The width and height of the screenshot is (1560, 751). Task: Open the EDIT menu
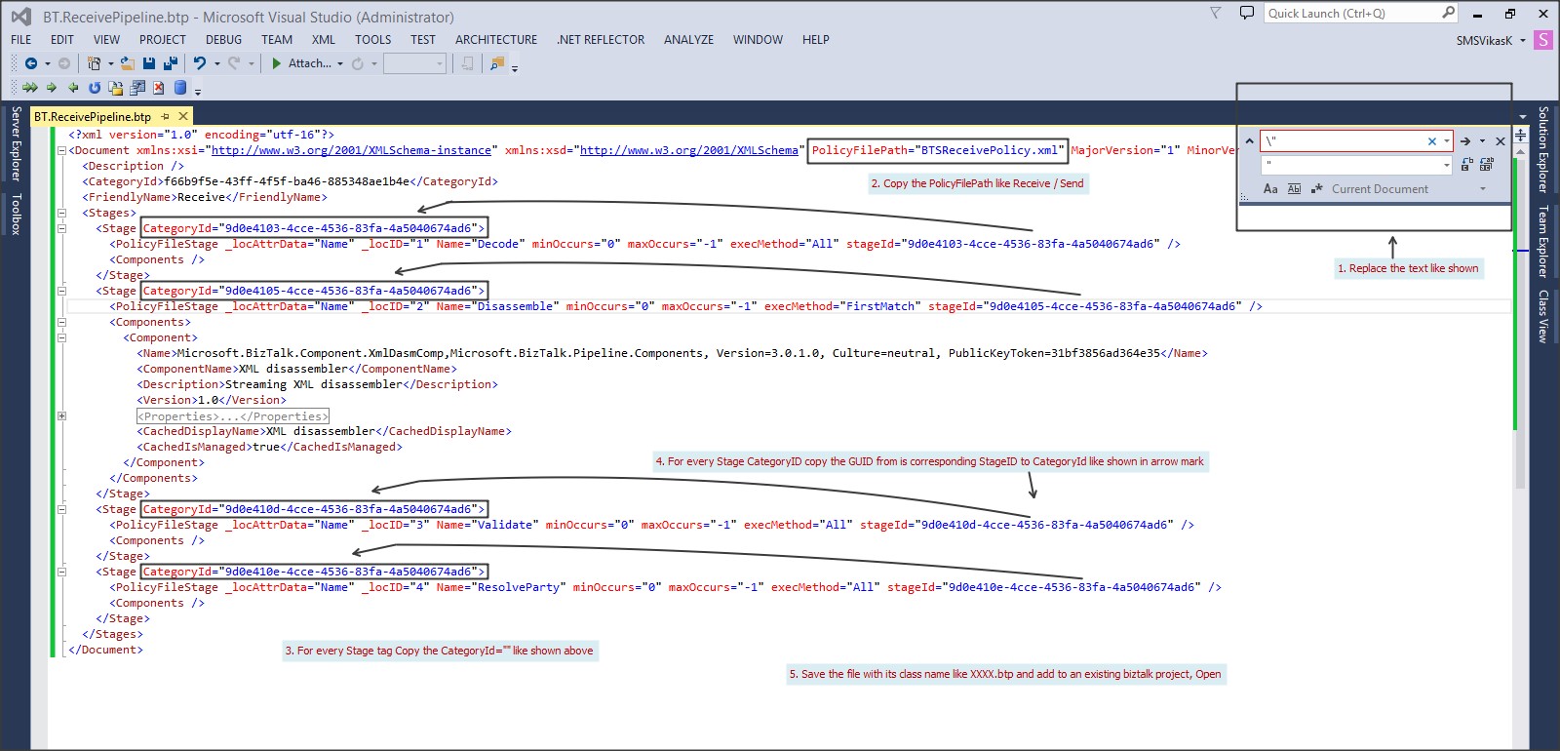click(62, 40)
